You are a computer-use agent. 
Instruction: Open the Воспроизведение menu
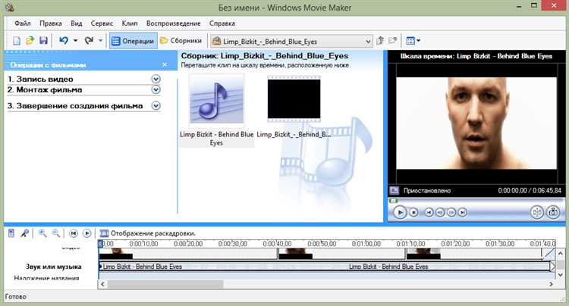pos(174,23)
